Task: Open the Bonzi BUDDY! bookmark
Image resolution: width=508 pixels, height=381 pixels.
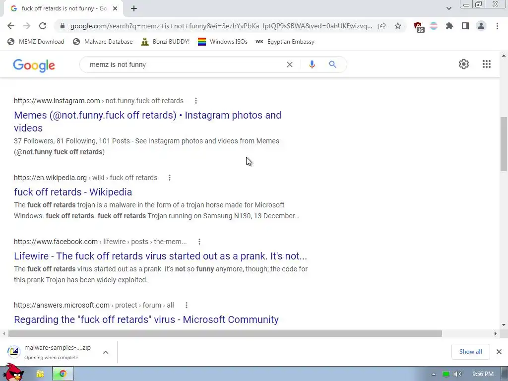Action: coord(166,42)
